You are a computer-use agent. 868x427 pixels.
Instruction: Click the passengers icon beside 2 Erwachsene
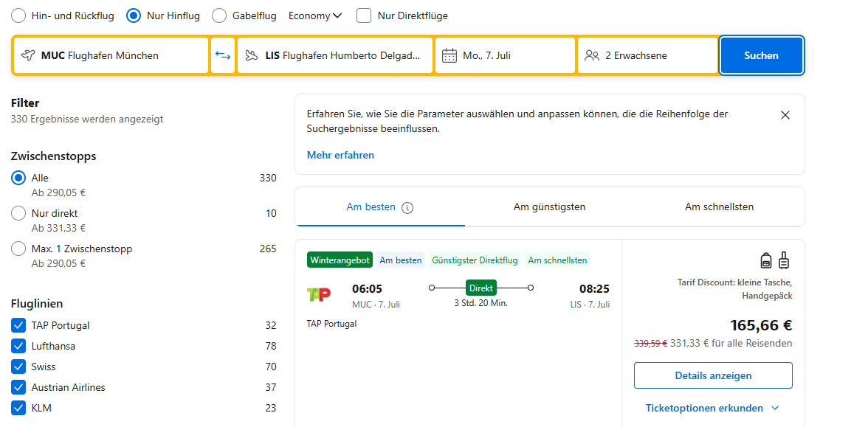coord(592,55)
